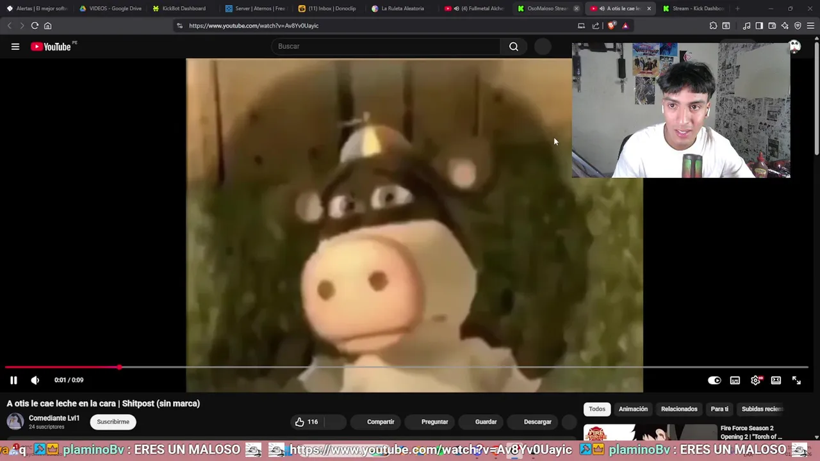Open the site info icon beside the URL
The height and width of the screenshot is (461, 820).
tap(179, 26)
